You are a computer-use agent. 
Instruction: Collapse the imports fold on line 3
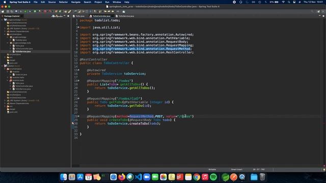78,27
